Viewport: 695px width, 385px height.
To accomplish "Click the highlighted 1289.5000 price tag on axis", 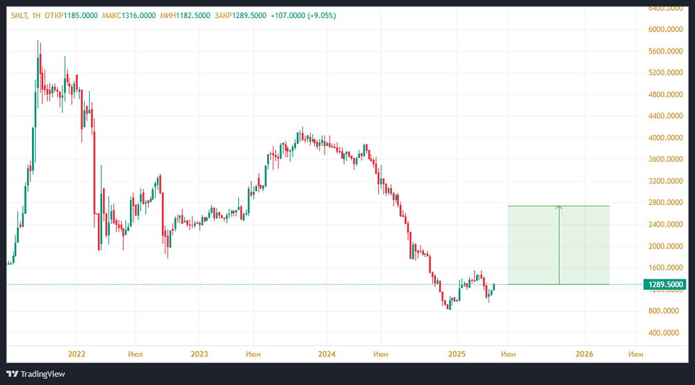I will 664,284.
